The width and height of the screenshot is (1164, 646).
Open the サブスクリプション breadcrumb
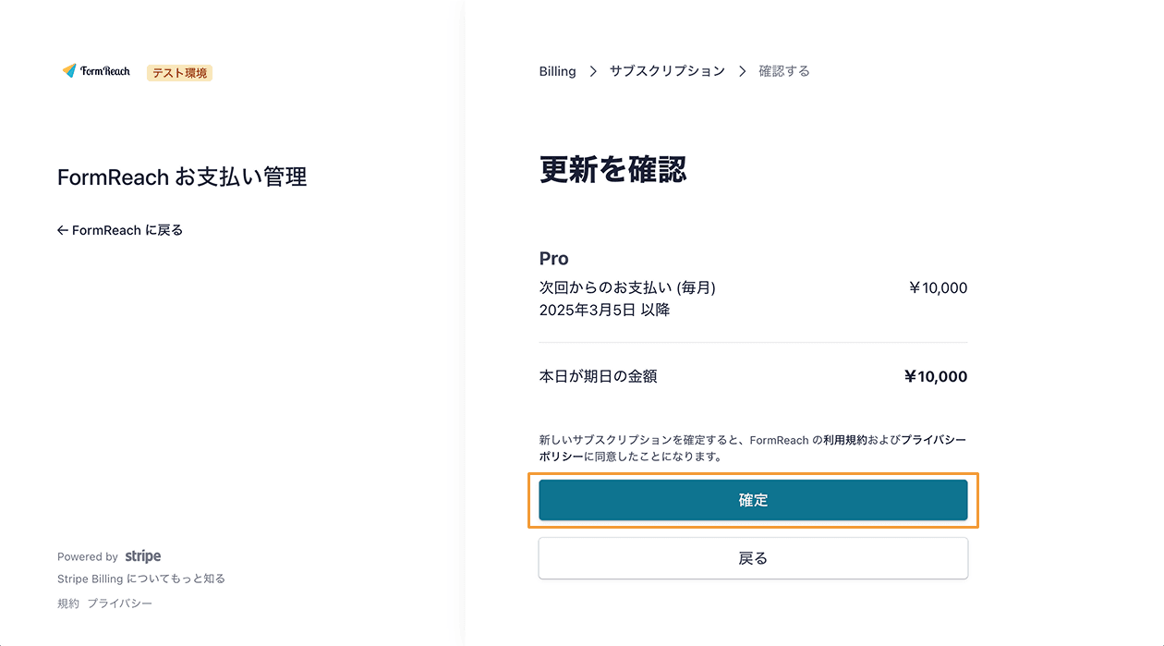pos(667,70)
